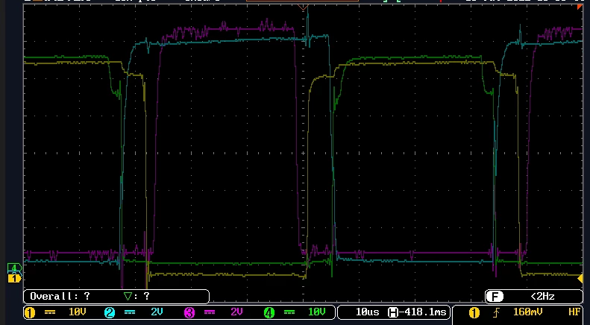Click channel 3 scale value 2V

[236, 312]
